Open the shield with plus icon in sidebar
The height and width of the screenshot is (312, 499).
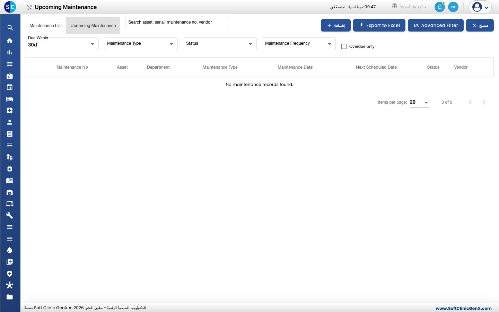tap(10, 274)
